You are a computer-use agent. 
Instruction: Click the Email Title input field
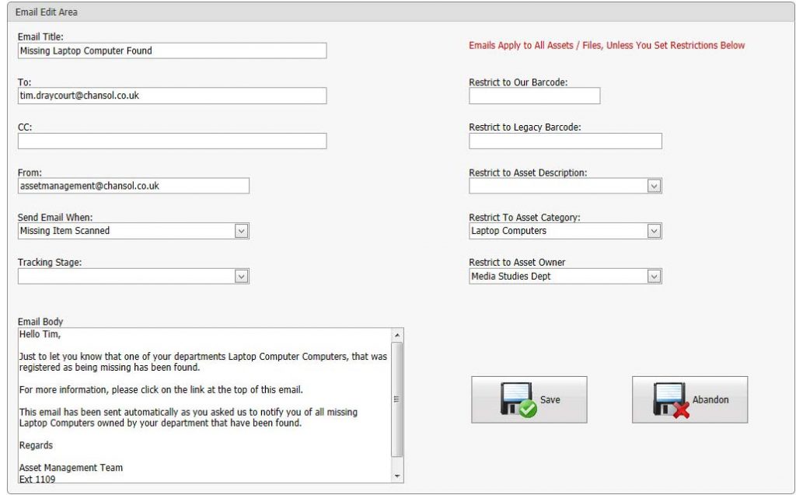(x=171, y=51)
